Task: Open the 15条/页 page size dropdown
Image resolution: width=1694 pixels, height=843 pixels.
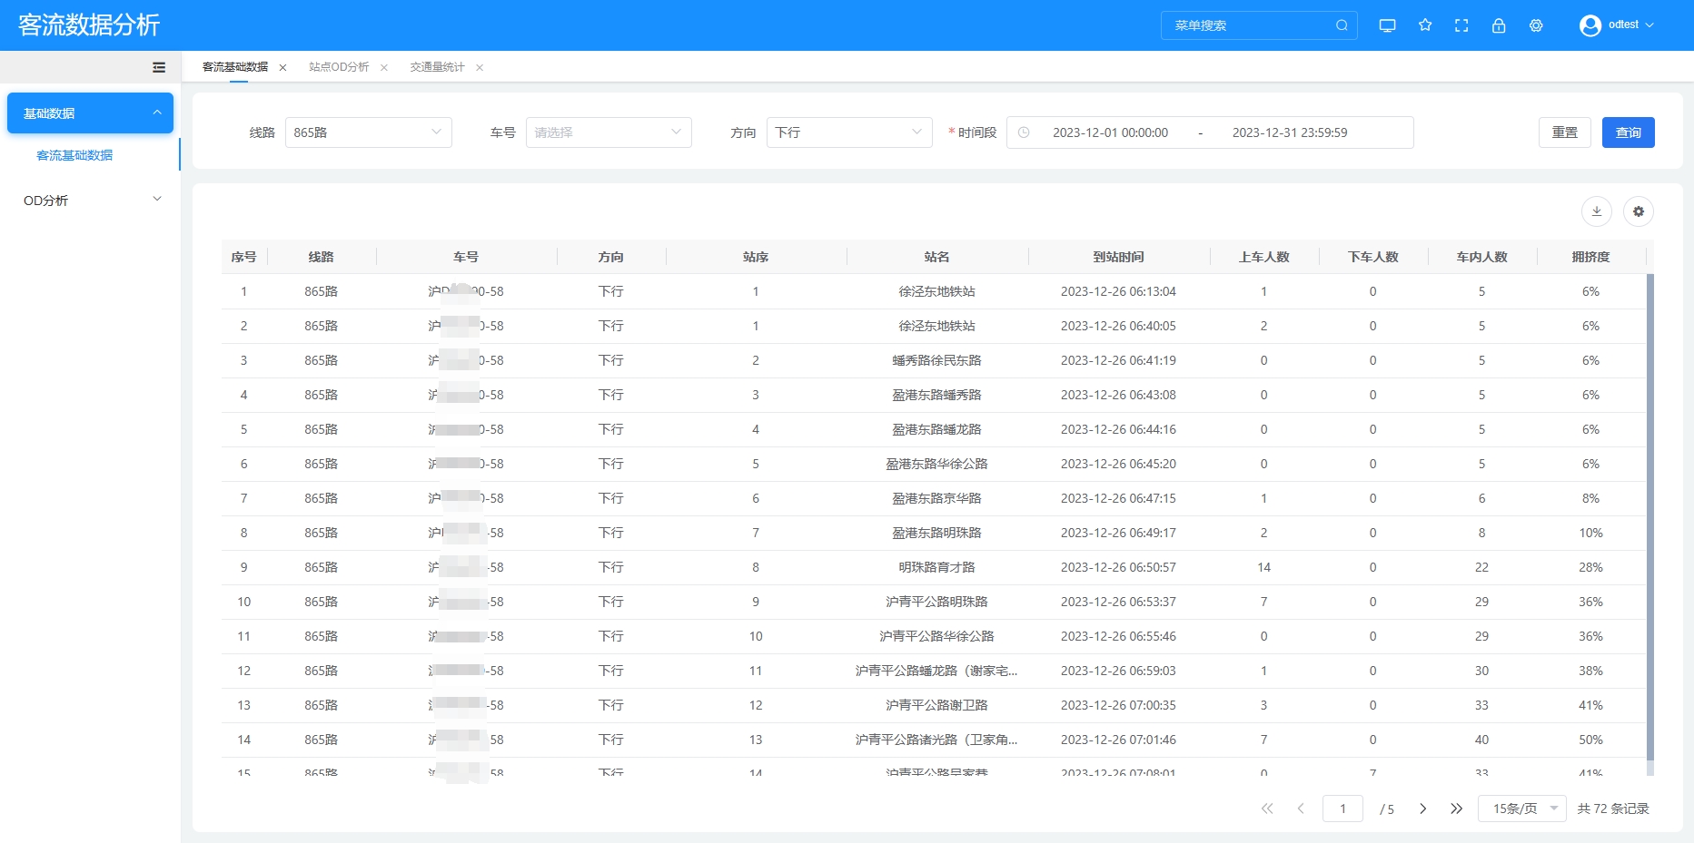Action: tap(1521, 809)
